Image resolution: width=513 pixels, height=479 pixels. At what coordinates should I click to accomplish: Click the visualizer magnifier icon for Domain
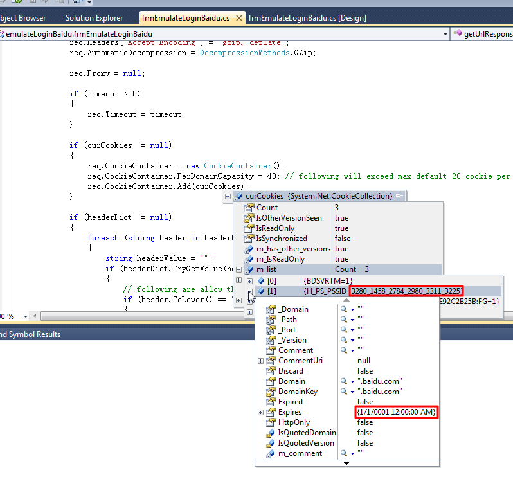click(x=344, y=381)
